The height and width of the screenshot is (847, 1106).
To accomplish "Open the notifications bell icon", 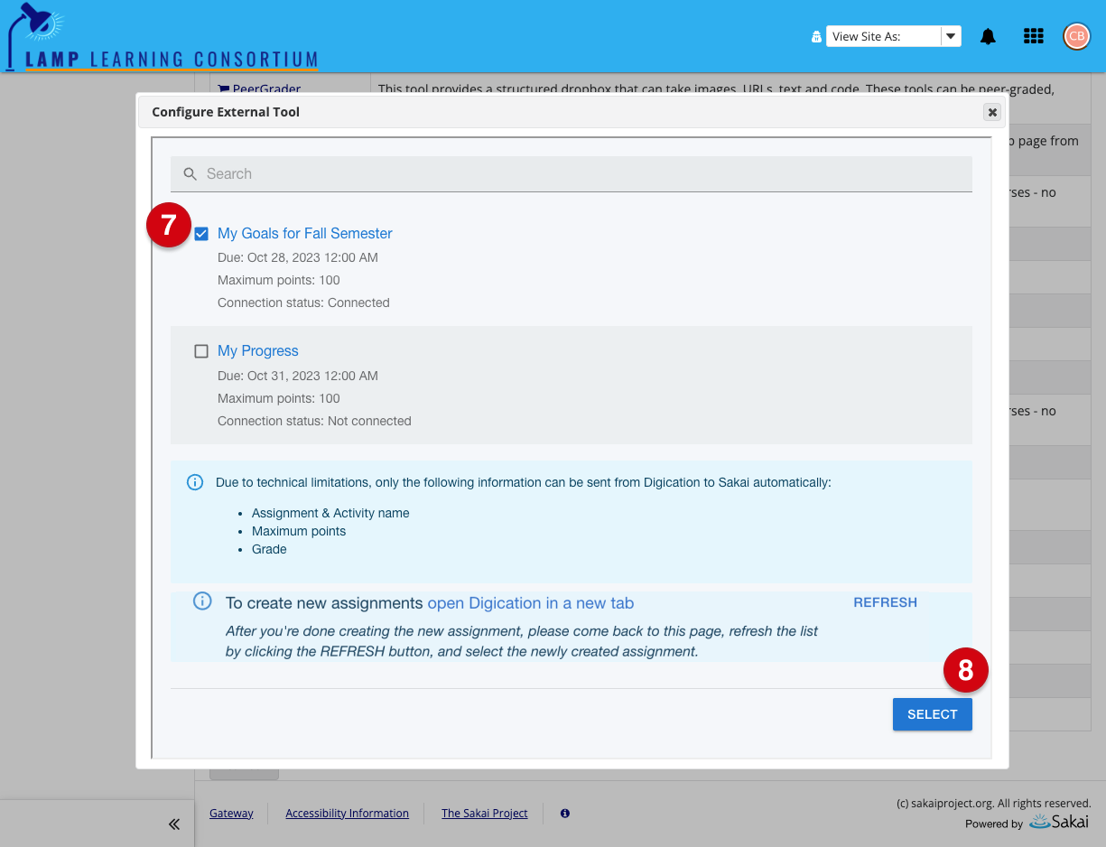I will 989,36.
